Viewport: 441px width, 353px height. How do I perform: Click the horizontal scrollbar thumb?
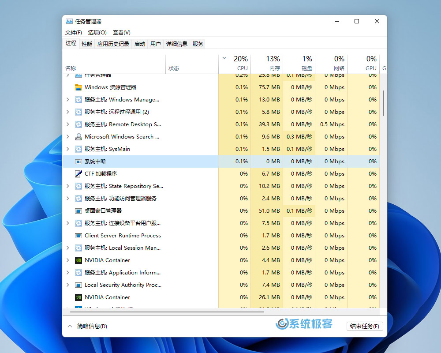coord(167,312)
